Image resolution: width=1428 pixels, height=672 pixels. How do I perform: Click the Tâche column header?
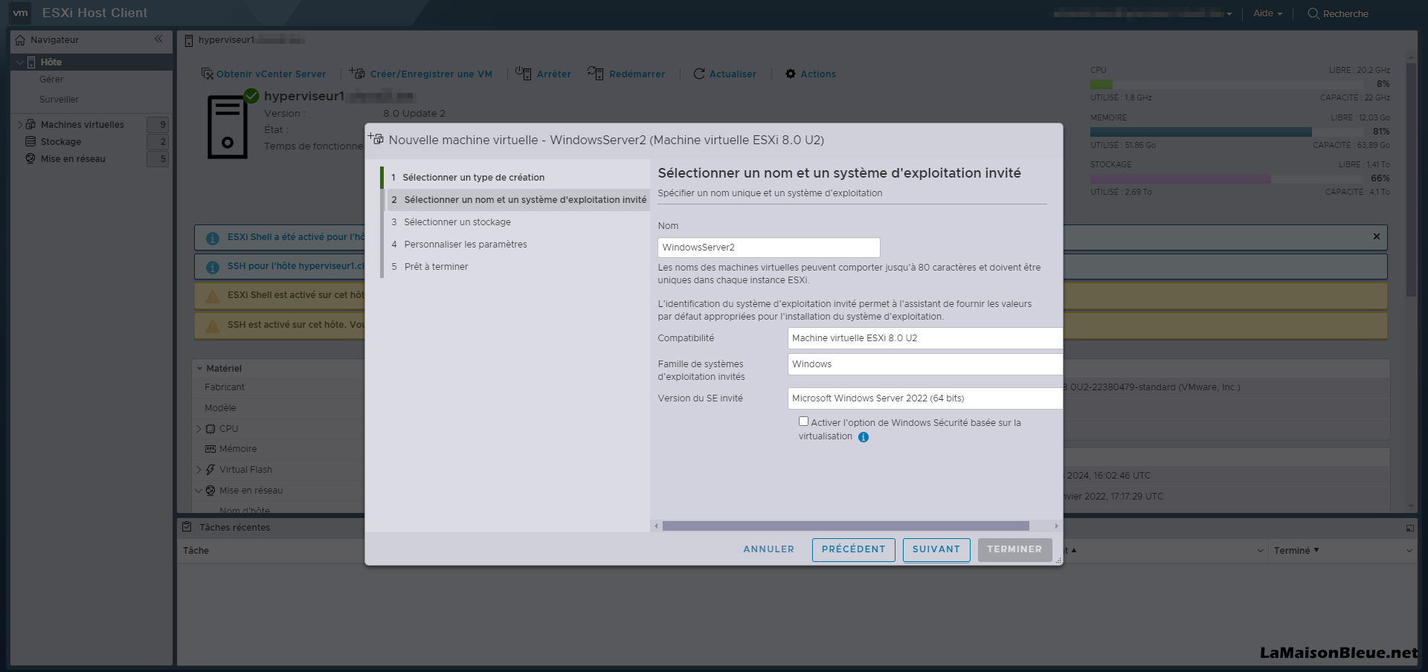tap(196, 551)
